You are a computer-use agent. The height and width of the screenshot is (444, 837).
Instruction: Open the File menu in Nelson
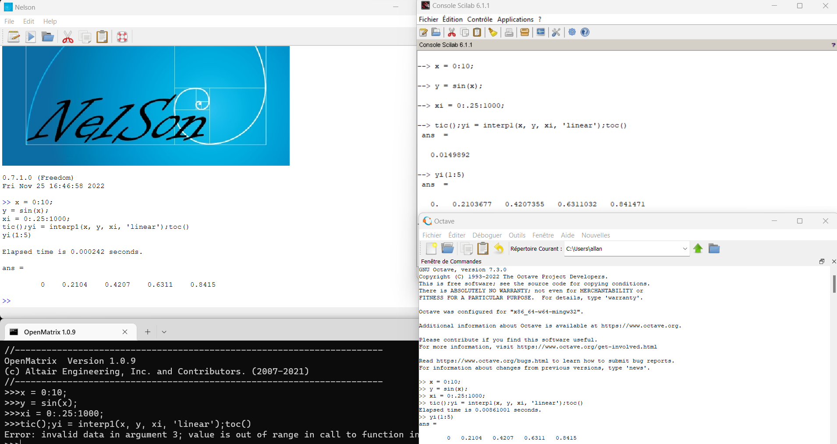(x=9, y=21)
